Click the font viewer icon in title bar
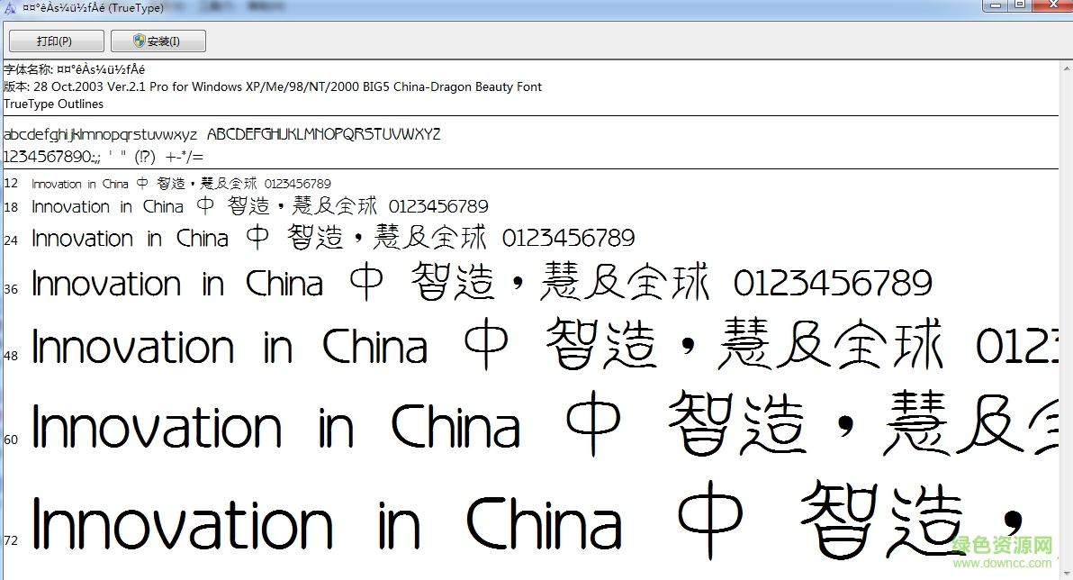This screenshot has height=580, width=1073. point(9,8)
